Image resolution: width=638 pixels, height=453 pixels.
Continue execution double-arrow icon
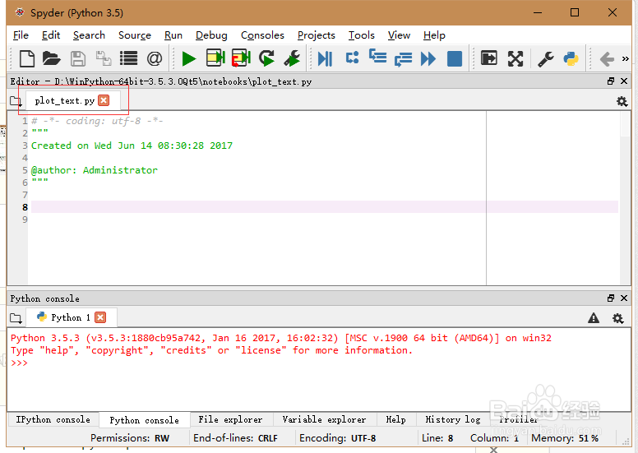point(428,58)
